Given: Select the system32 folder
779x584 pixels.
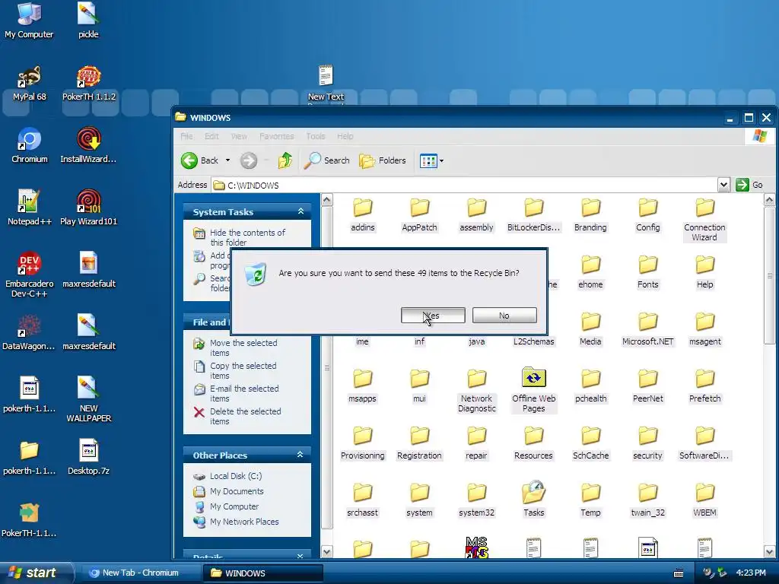Looking at the screenshot, I should [x=476, y=500].
